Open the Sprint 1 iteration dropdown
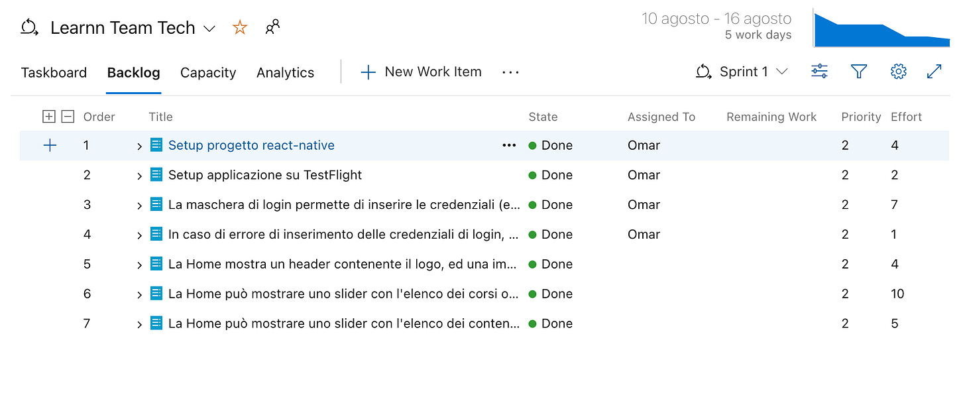 [742, 72]
